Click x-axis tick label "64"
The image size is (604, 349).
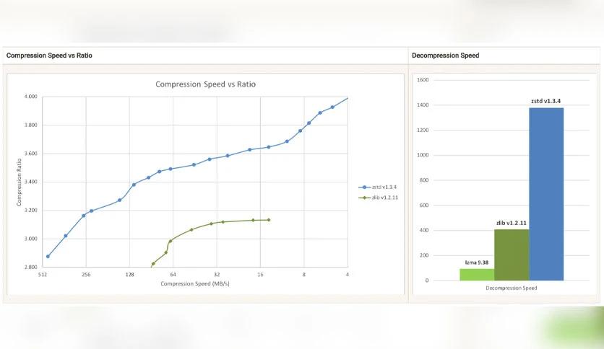click(x=173, y=275)
